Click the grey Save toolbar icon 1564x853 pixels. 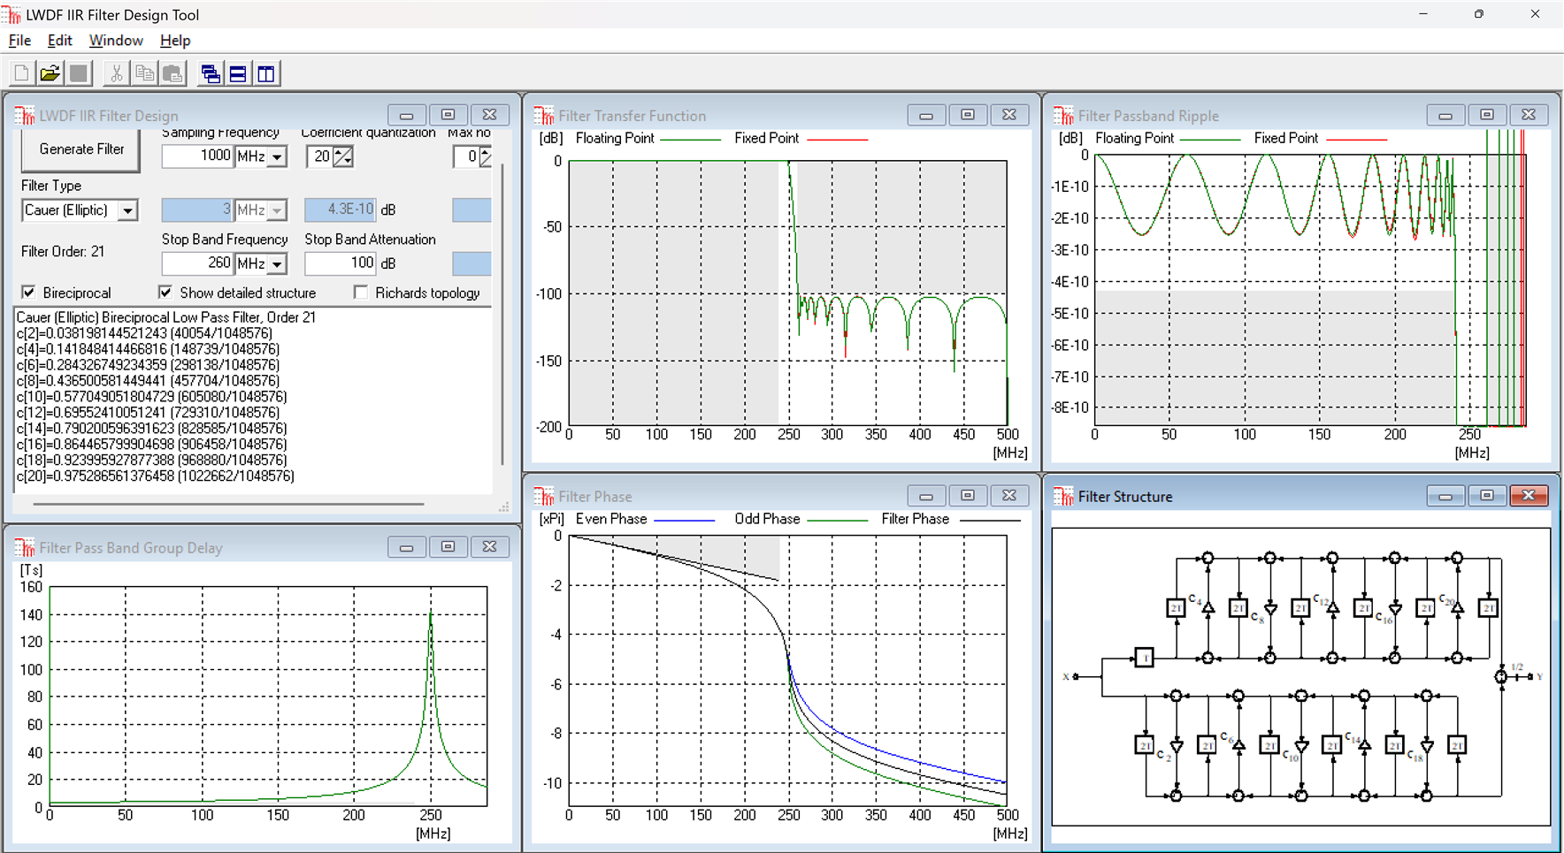(x=79, y=73)
